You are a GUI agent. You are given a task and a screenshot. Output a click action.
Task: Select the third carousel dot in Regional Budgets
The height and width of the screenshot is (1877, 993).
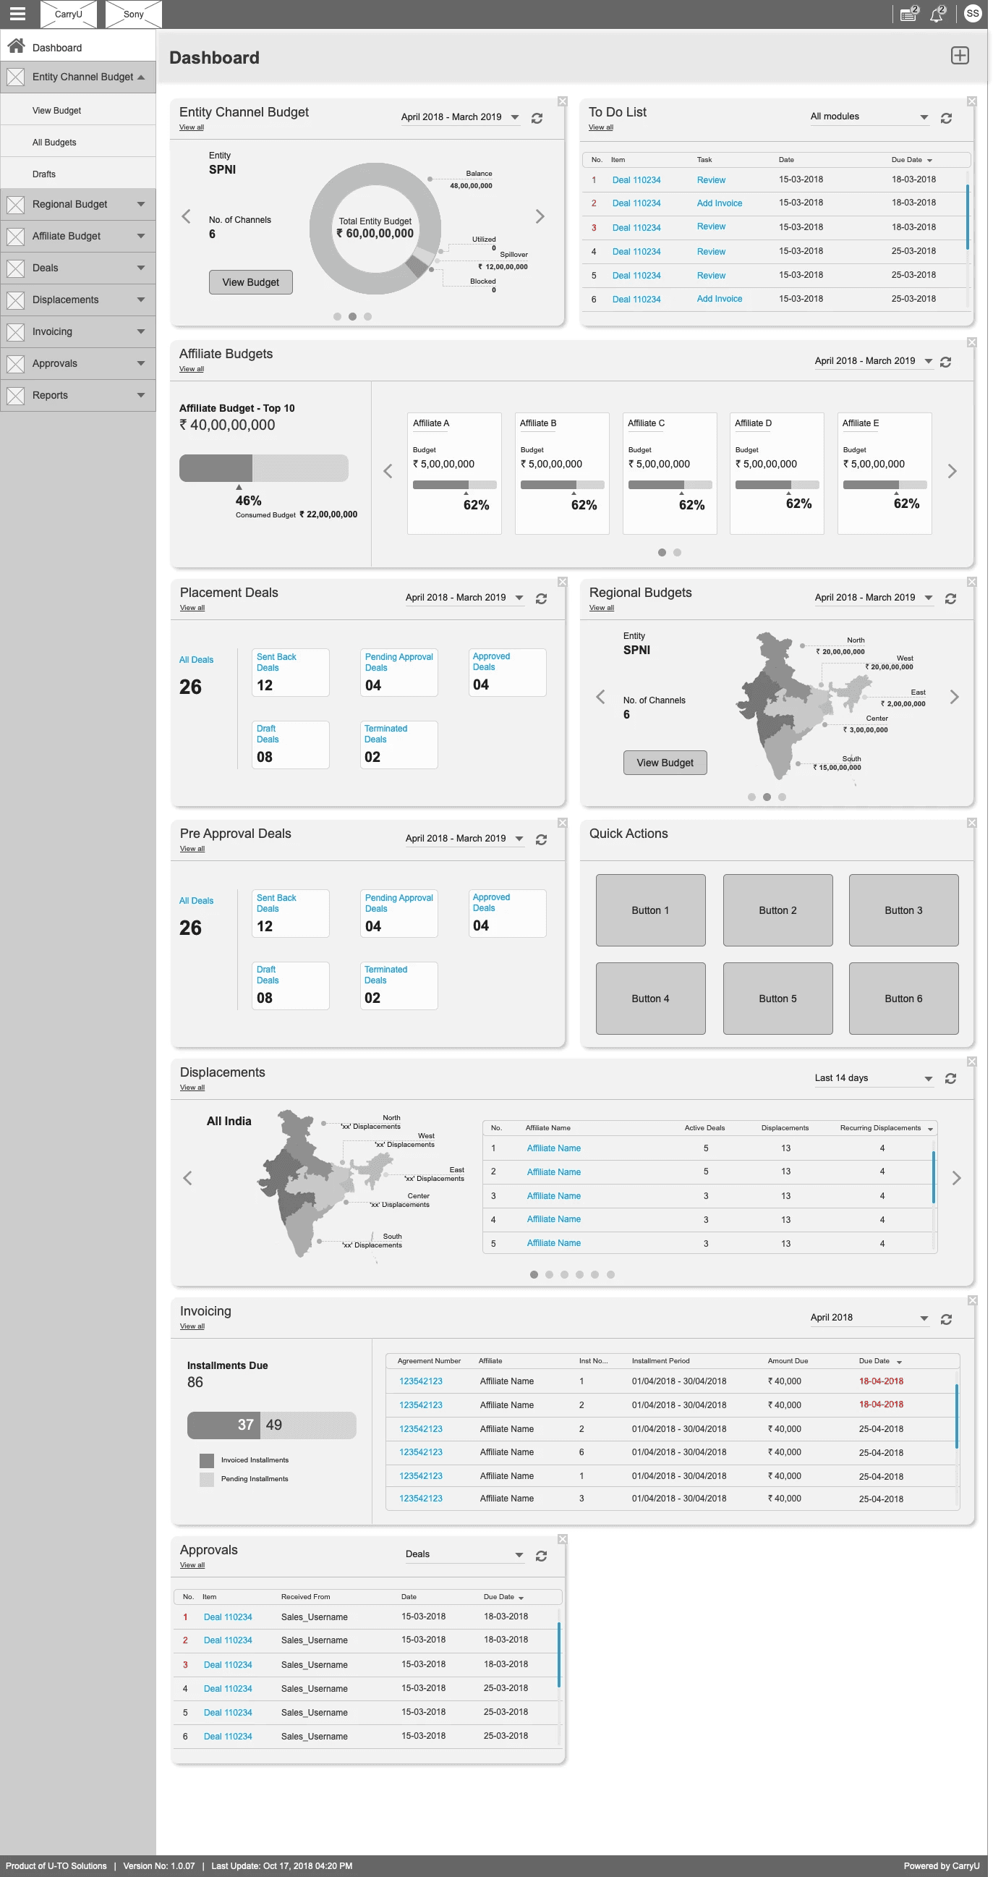[782, 797]
